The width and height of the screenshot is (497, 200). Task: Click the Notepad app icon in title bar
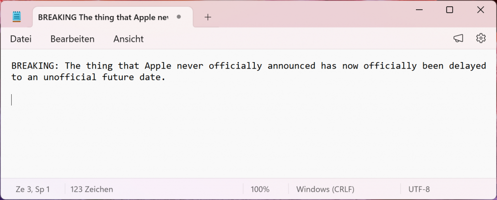coord(17,17)
